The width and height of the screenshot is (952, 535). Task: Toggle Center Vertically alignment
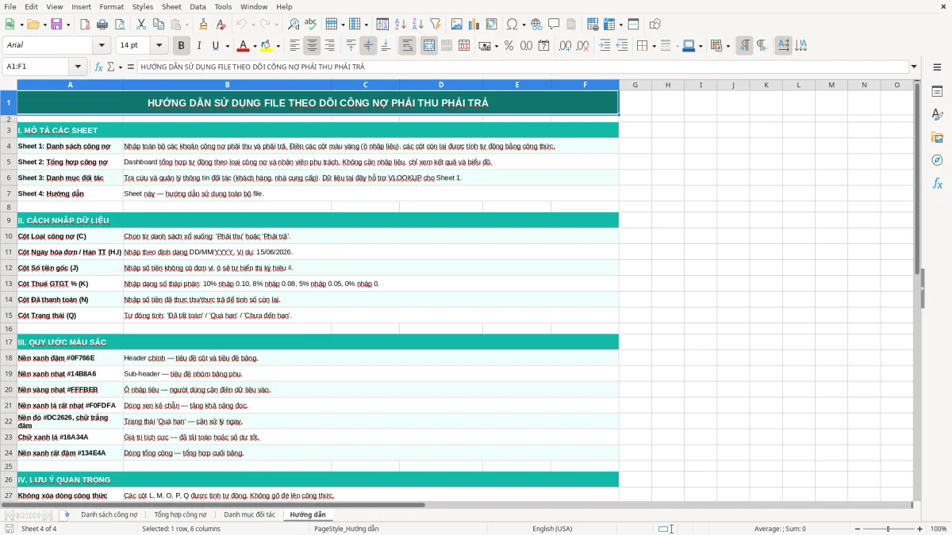tap(368, 46)
